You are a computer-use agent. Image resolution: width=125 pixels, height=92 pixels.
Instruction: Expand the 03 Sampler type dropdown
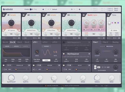59,15
